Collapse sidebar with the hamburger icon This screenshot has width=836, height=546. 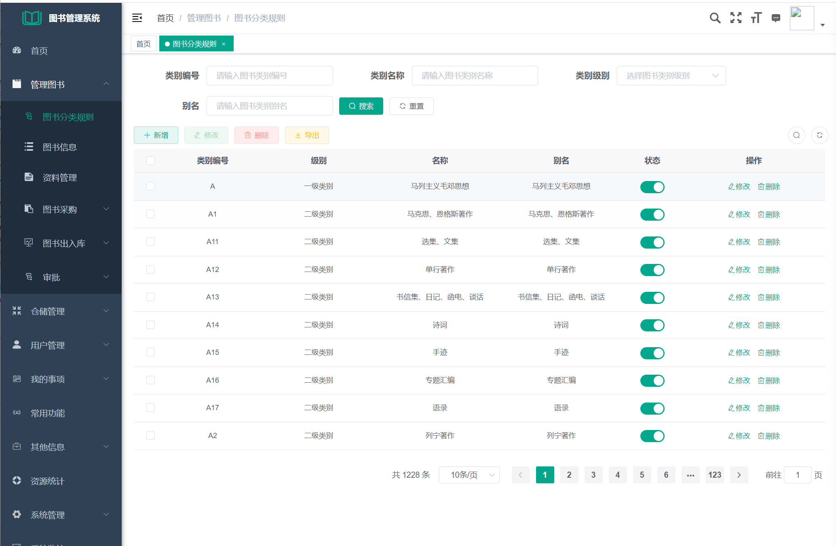tap(137, 18)
